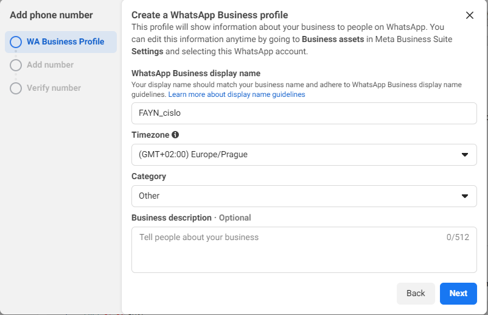Click the Add number step circle
This screenshot has height=315, width=488.
16,65
